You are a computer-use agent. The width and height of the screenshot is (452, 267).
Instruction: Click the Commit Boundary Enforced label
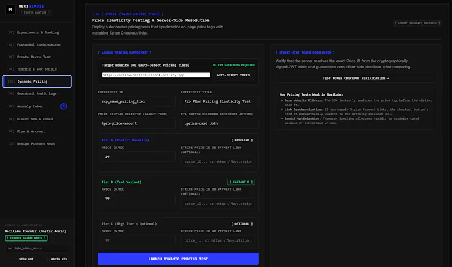click(417, 23)
